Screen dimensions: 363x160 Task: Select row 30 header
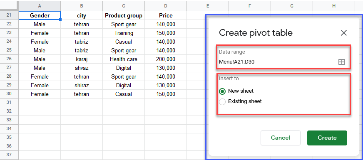9,94
